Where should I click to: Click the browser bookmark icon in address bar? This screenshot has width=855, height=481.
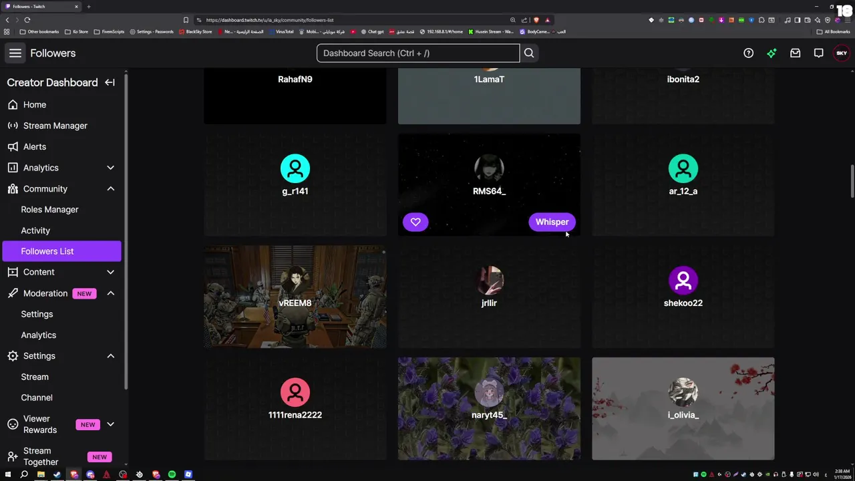tap(186, 20)
